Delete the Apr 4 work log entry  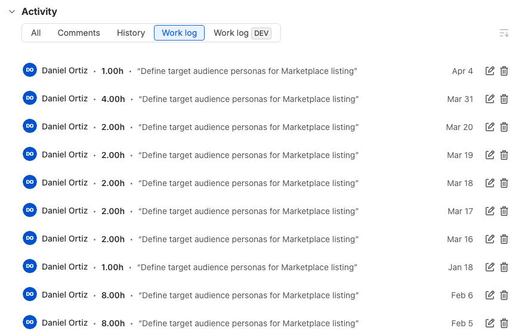pos(504,71)
